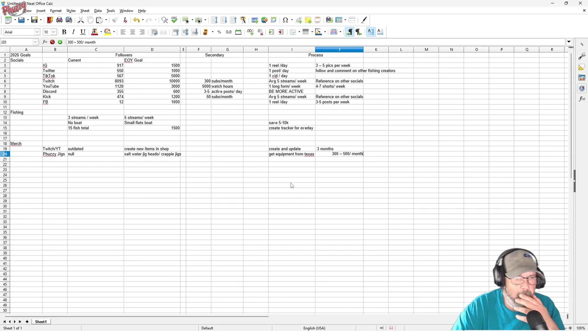This screenshot has width=588, height=331.
Task: Toggle Center horizontally alignment
Action: 132,32
